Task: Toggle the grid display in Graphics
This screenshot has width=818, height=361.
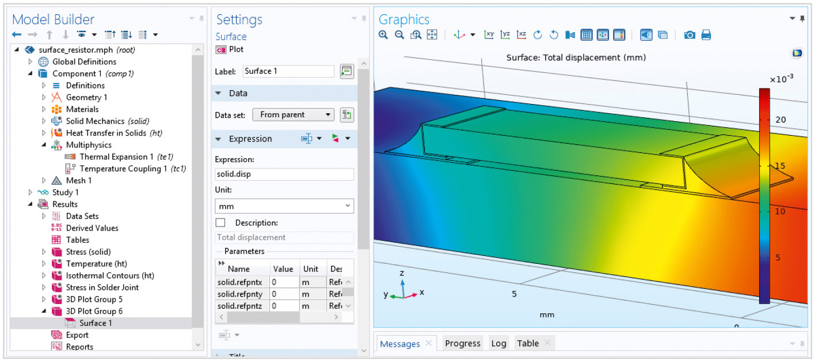Action: pos(587,35)
